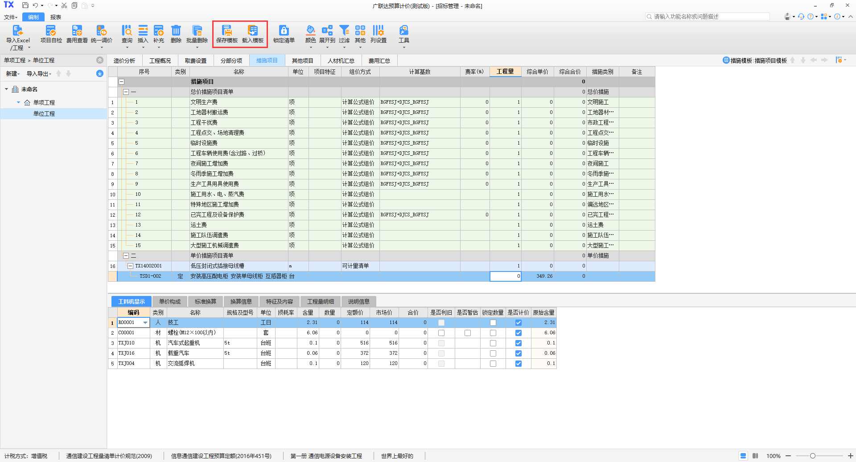Click the 新建 button in sidebar
856x462 pixels.
click(12, 74)
